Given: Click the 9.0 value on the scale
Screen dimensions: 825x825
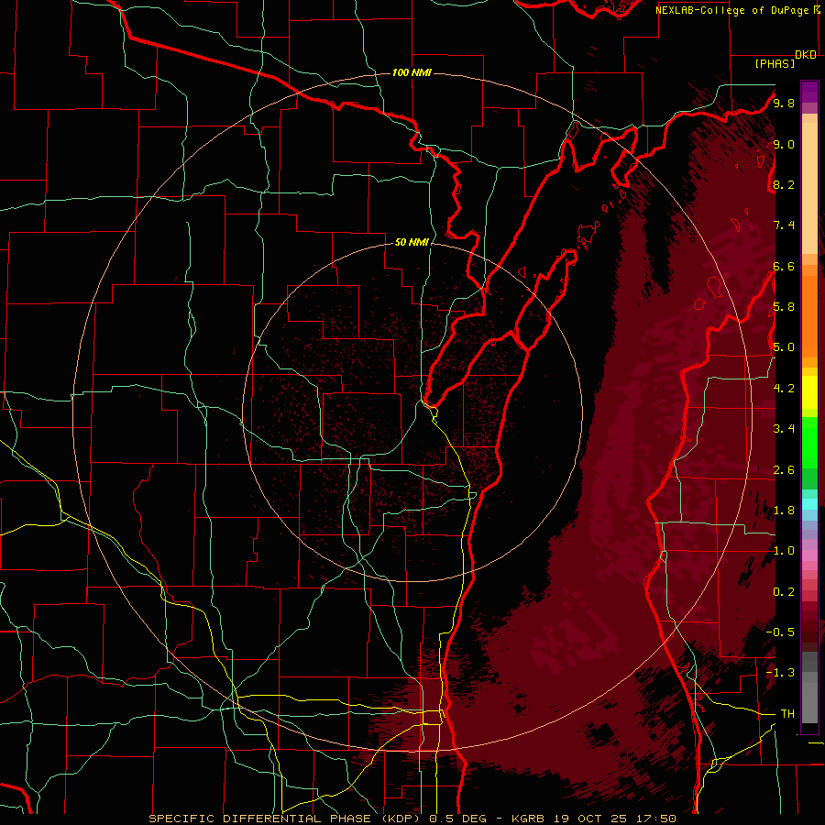Looking at the screenshot, I should click(x=784, y=144).
